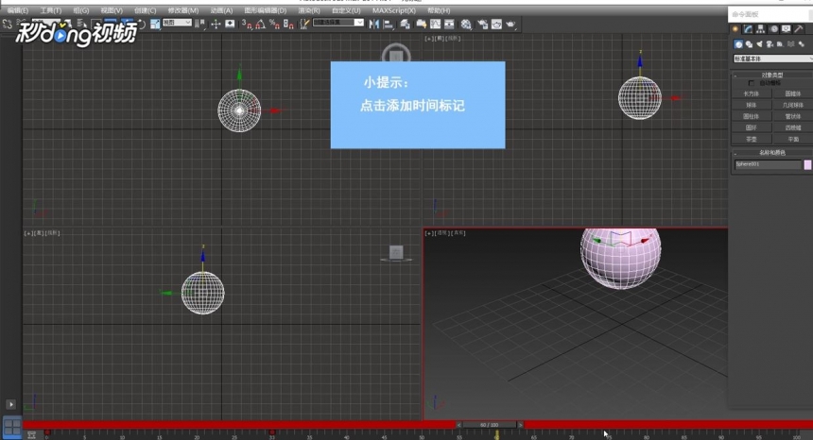This screenshot has width=813, height=440.
Task: Switch to the Hierarchy panel tab
Action: [761, 29]
